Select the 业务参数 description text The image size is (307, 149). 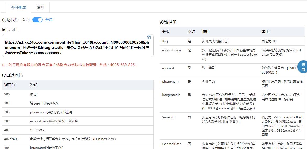[229, 146]
